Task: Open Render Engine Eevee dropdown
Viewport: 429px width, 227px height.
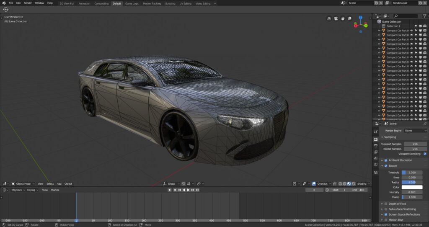Action: click(415, 131)
